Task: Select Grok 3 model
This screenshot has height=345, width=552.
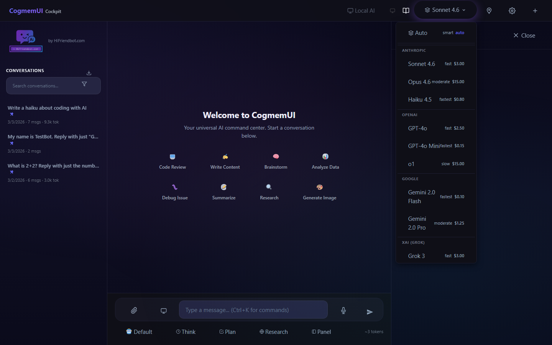Action: click(436, 256)
